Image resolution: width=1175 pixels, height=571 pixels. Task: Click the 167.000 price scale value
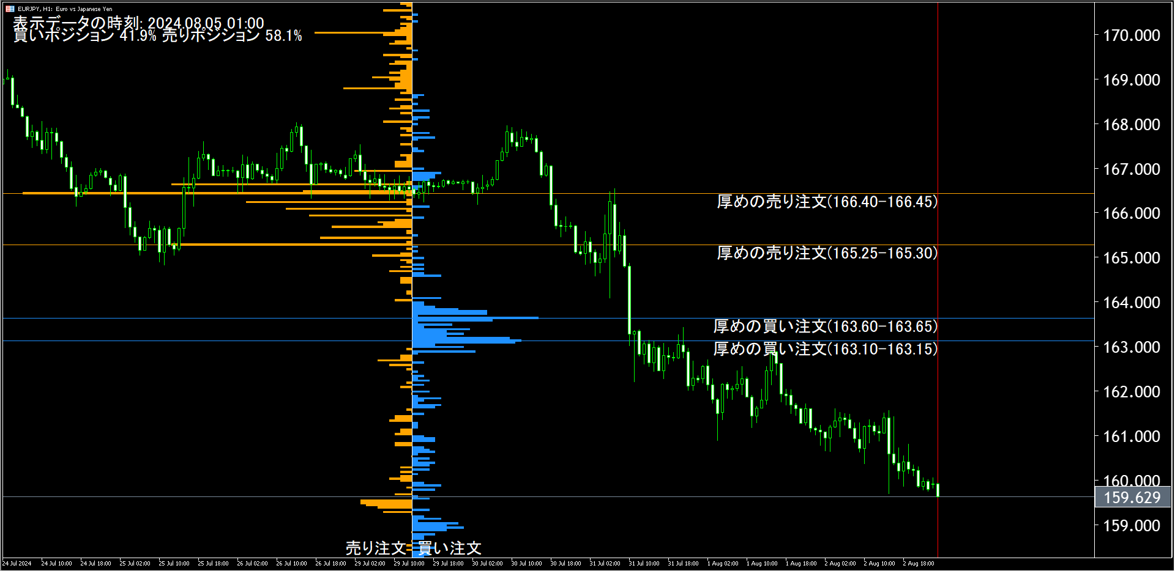[x=1132, y=169]
